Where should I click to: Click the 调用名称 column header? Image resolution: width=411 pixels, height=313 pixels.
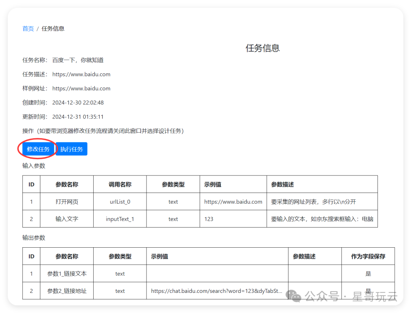click(120, 185)
